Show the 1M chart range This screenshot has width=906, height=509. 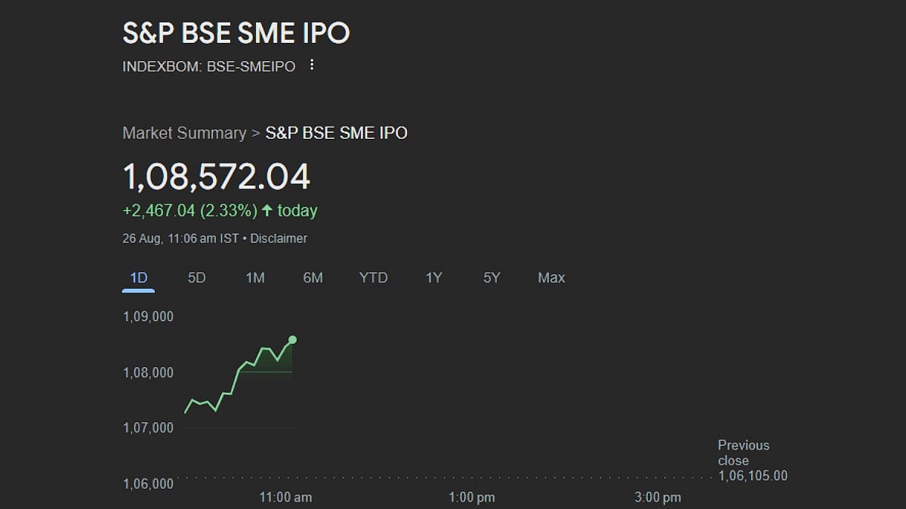[x=255, y=278]
